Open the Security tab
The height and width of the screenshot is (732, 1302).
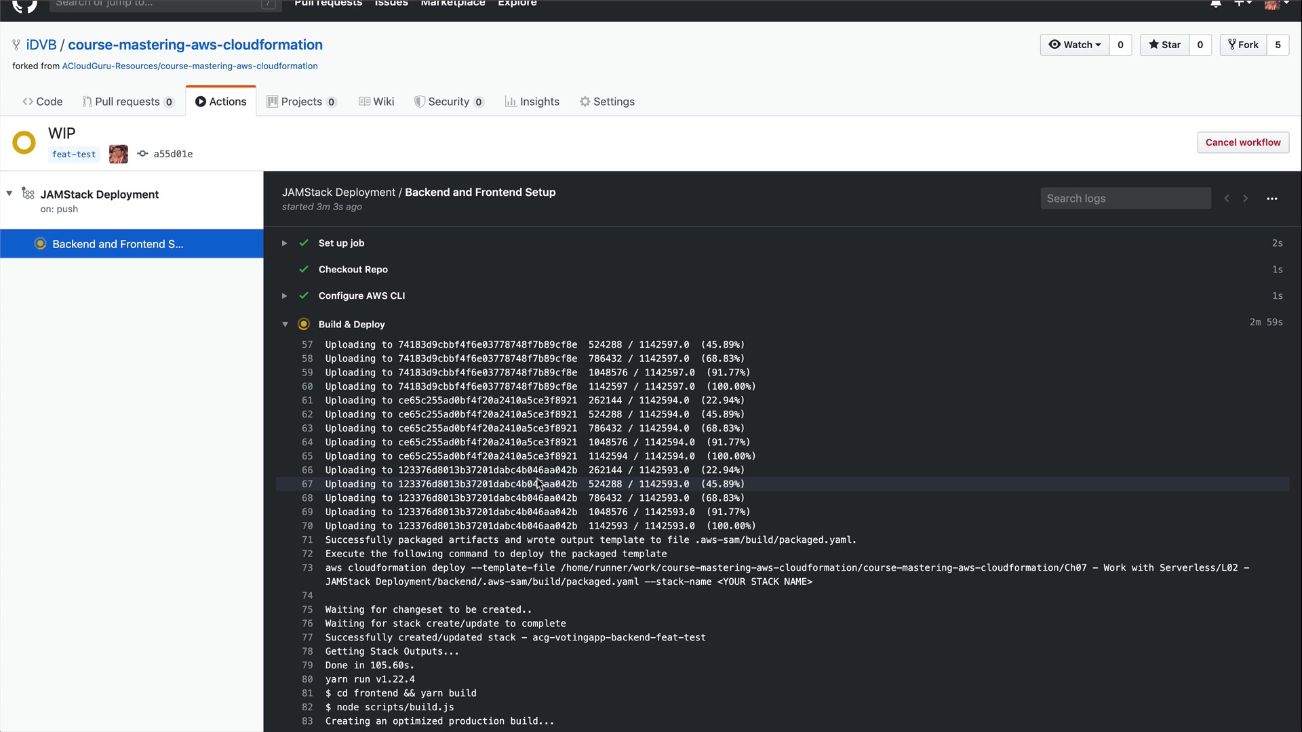coord(449,102)
